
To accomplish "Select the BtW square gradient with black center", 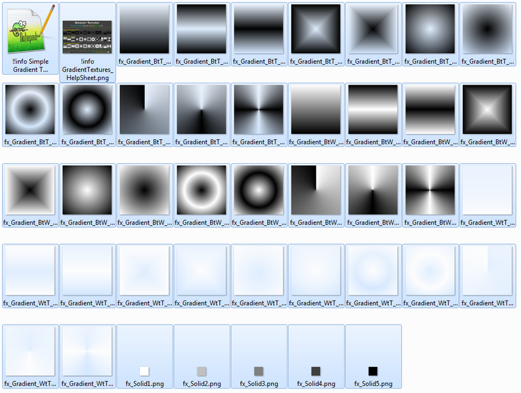I will [30, 196].
